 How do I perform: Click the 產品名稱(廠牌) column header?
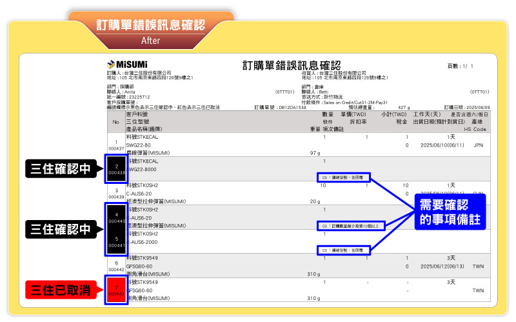144,129
